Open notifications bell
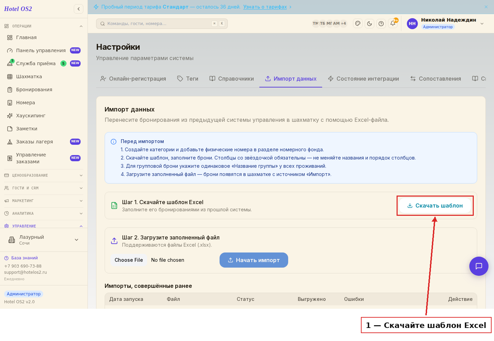 coord(393,24)
